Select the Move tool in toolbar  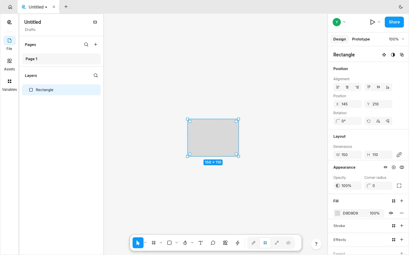[138, 243]
